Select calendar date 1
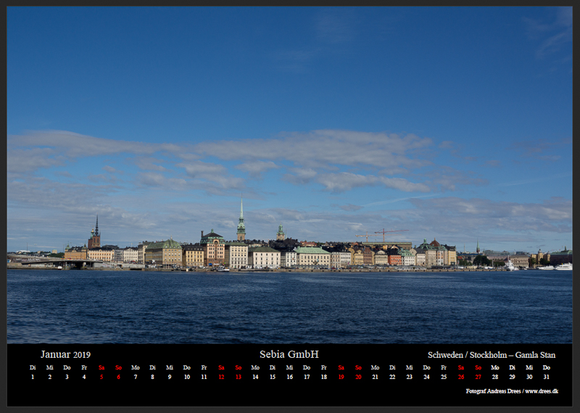This screenshot has width=580, height=413. point(33,377)
